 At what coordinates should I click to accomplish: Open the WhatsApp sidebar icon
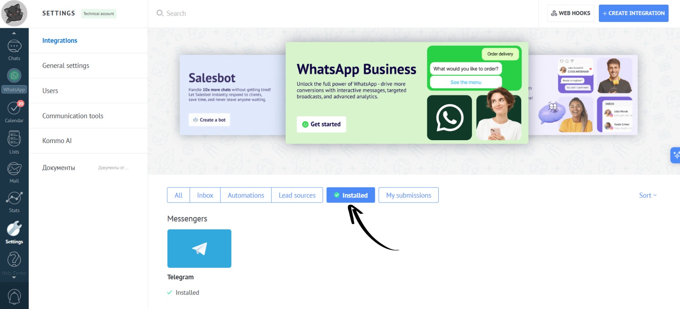click(14, 80)
